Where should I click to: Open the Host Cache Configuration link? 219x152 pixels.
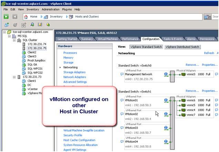click(x=79, y=140)
